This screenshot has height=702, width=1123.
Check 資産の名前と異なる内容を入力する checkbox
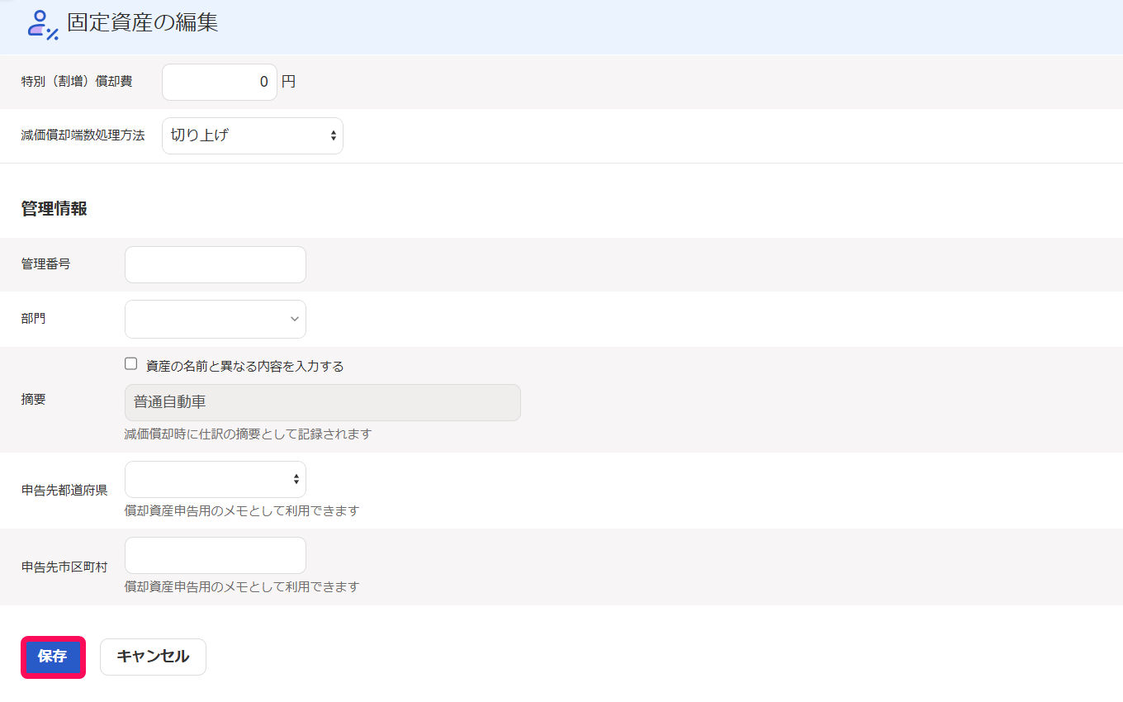coord(130,364)
